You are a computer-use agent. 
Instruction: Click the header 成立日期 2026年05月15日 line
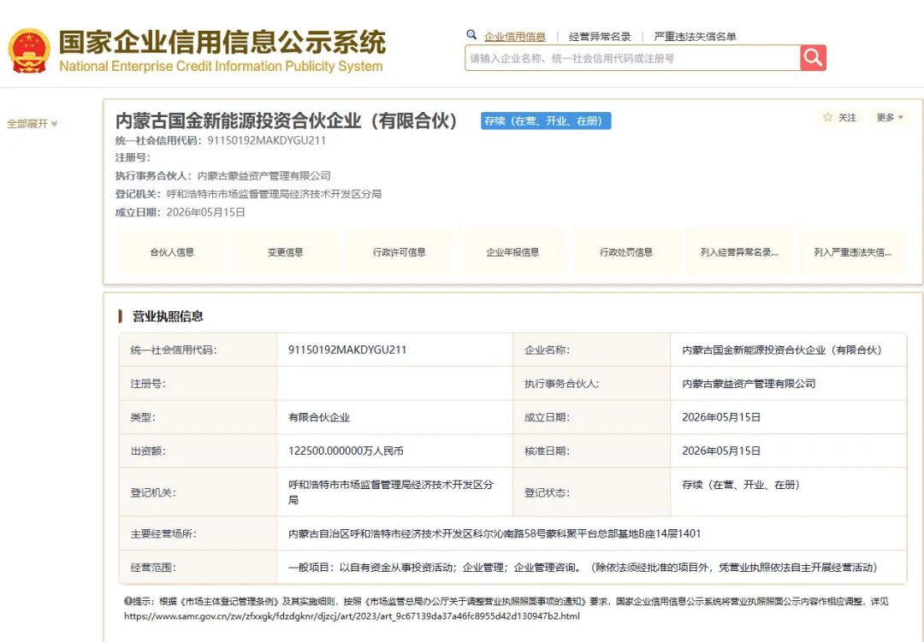[180, 212]
